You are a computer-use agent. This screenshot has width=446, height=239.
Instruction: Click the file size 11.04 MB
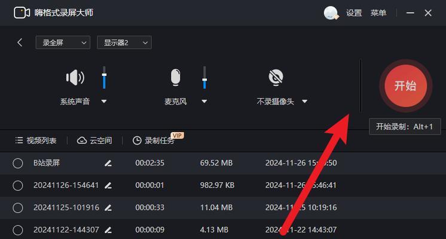[x=216, y=207]
